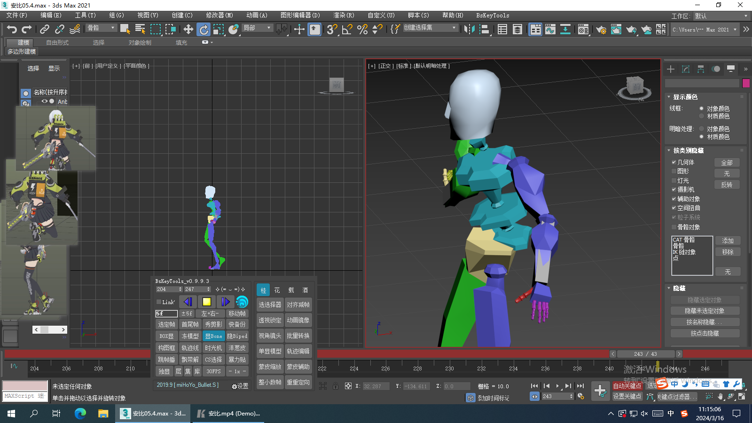Click the 全部 button in hide by category
The height and width of the screenshot is (423, 752).
coord(727,163)
